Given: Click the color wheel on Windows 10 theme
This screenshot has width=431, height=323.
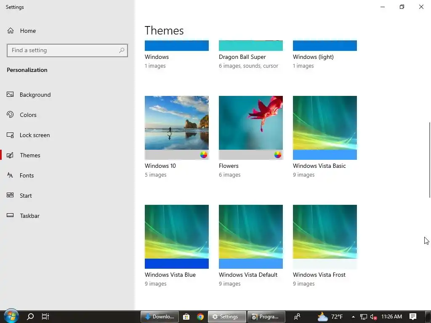Looking at the screenshot, I should 204,155.
